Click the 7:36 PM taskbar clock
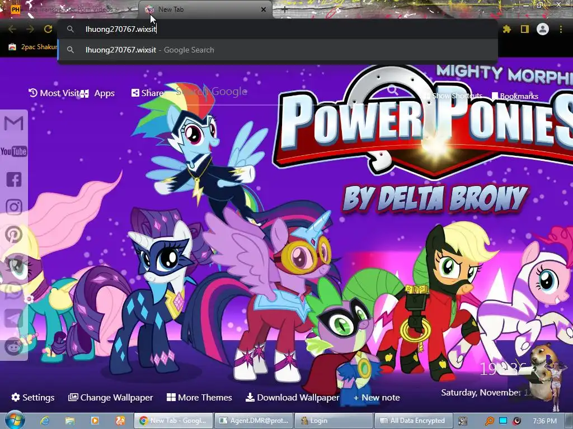The image size is (573, 429). (x=544, y=421)
